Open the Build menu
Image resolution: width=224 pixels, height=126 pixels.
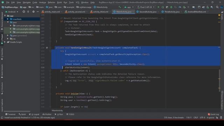pyautogui.click(x=59, y=2)
